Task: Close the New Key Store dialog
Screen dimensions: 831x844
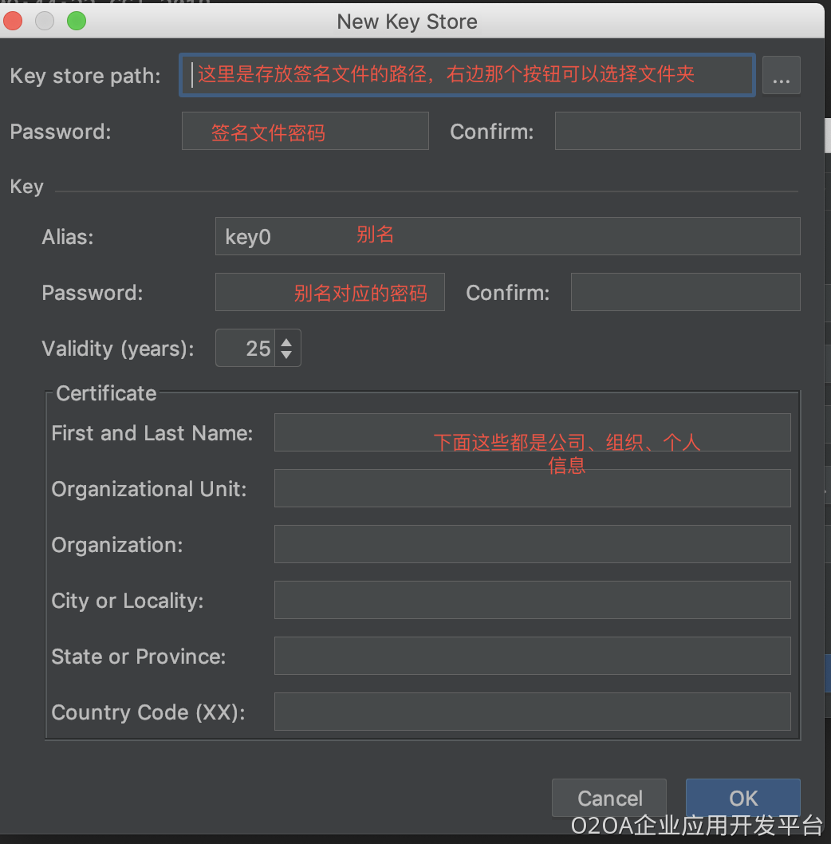Action: tap(14, 22)
